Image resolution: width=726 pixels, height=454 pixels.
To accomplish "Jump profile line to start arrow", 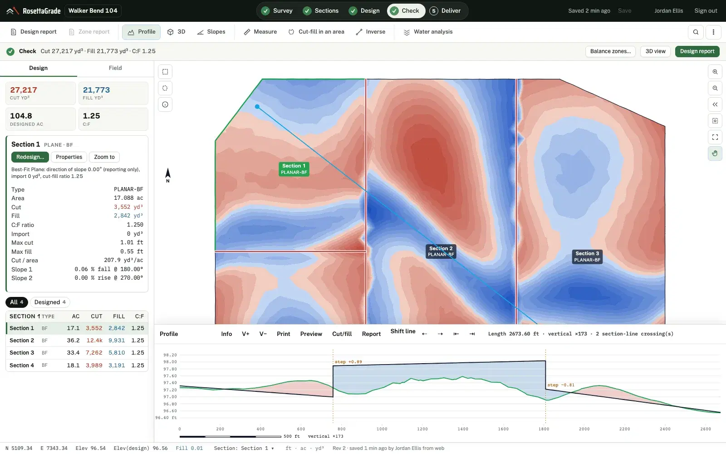I will pyautogui.click(x=456, y=334).
